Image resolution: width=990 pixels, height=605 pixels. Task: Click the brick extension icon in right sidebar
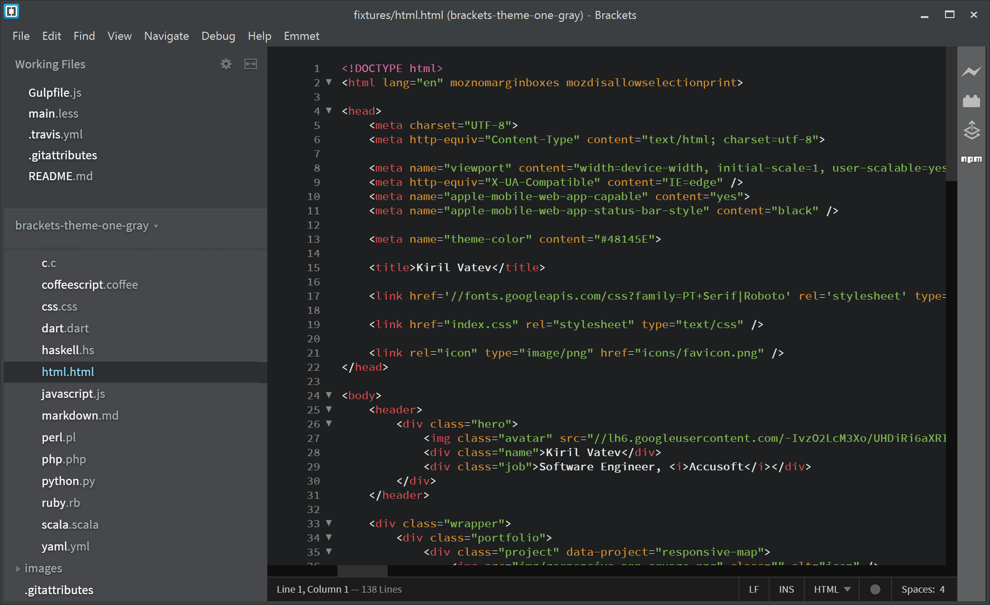click(x=972, y=101)
